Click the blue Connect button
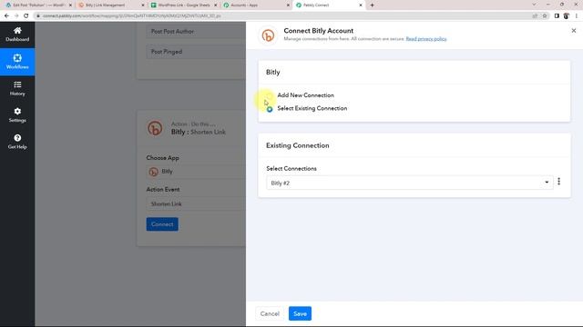The width and height of the screenshot is (583, 327). (162, 224)
